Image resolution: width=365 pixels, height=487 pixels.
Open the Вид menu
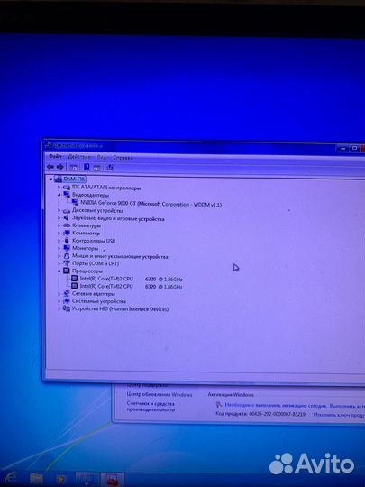point(102,157)
